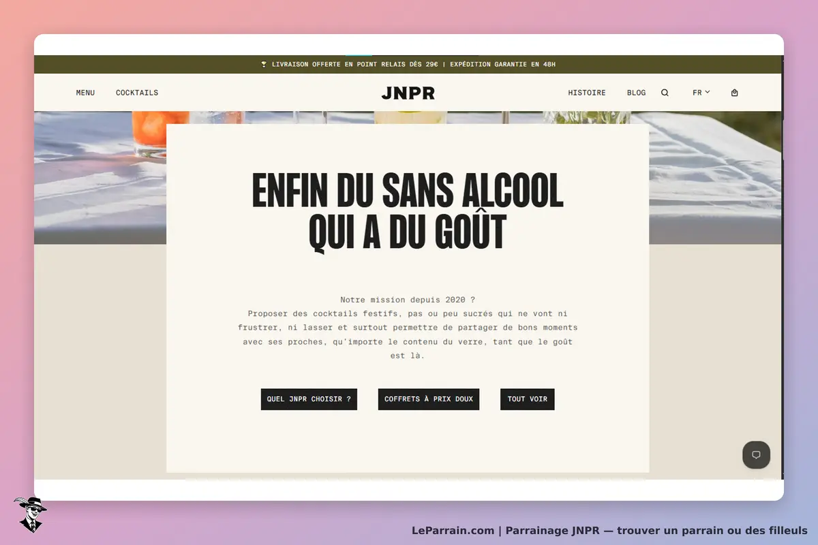Expand the FR language dropdown
This screenshot has height=545, width=818.
pyautogui.click(x=701, y=93)
